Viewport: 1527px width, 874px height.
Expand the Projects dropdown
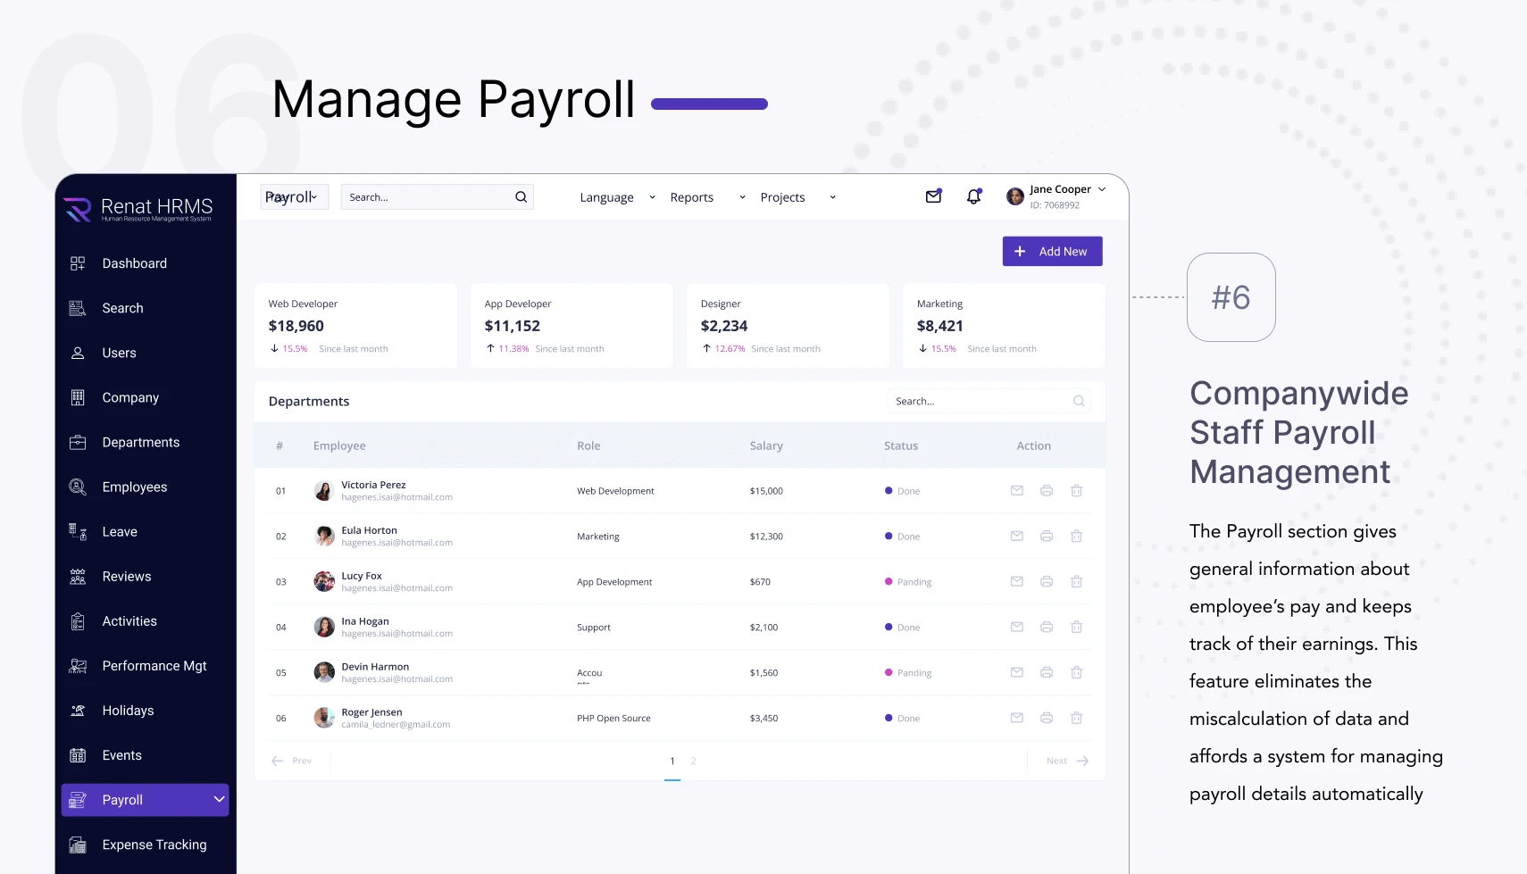(798, 197)
